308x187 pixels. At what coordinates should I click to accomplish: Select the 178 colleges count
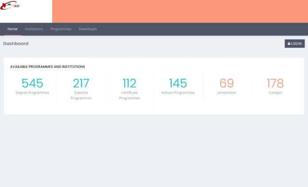(275, 83)
